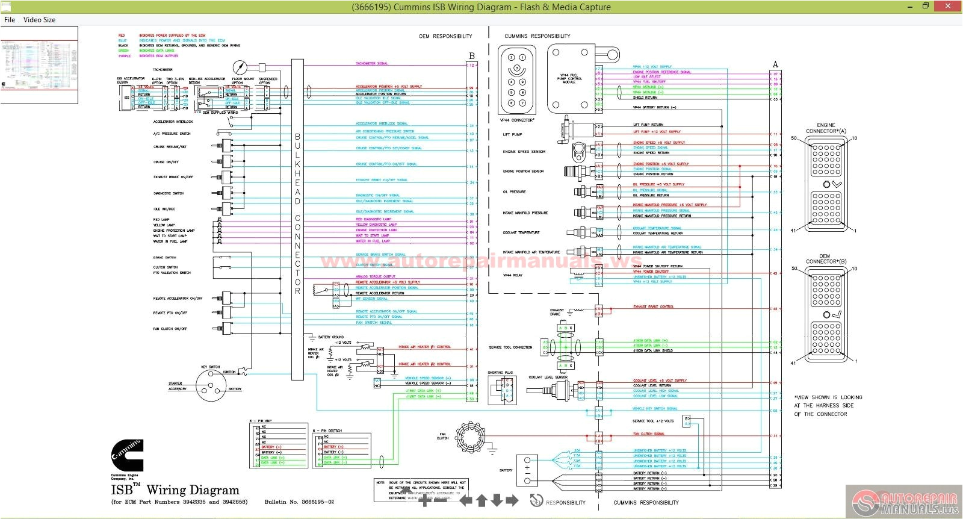Zoom out with the minus icon
The height and width of the screenshot is (519, 963).
pos(441,500)
